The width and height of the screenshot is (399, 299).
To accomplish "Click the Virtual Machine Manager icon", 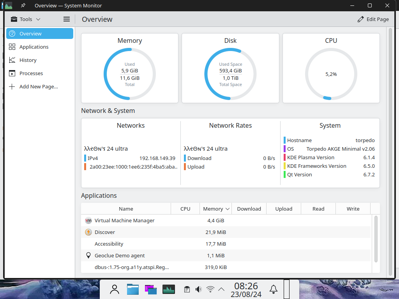I will click(88, 220).
